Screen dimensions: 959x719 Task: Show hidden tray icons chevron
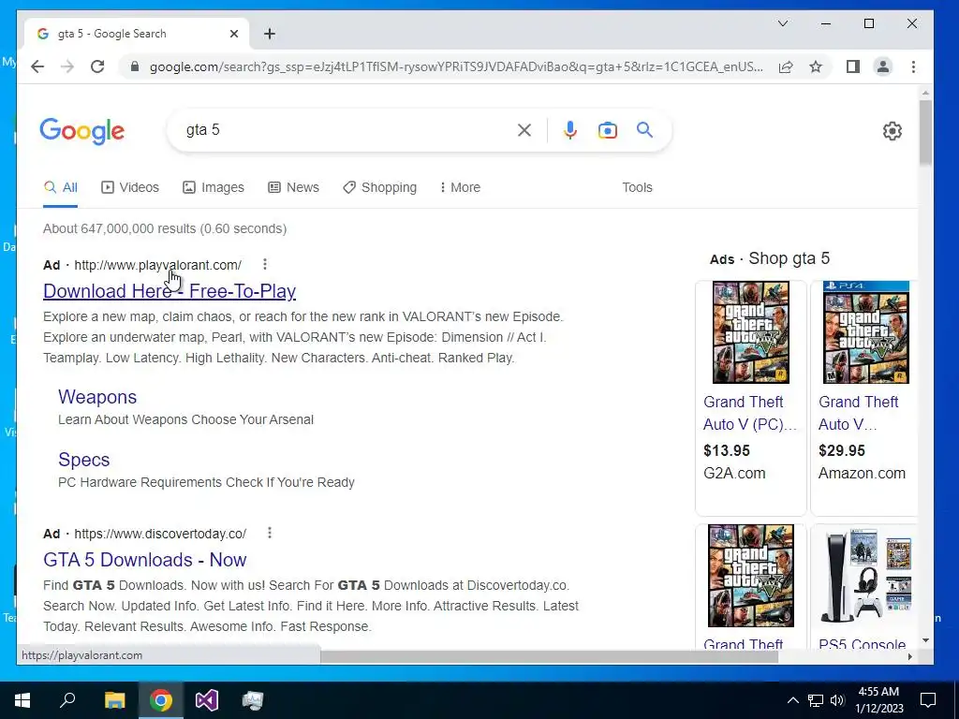792,700
